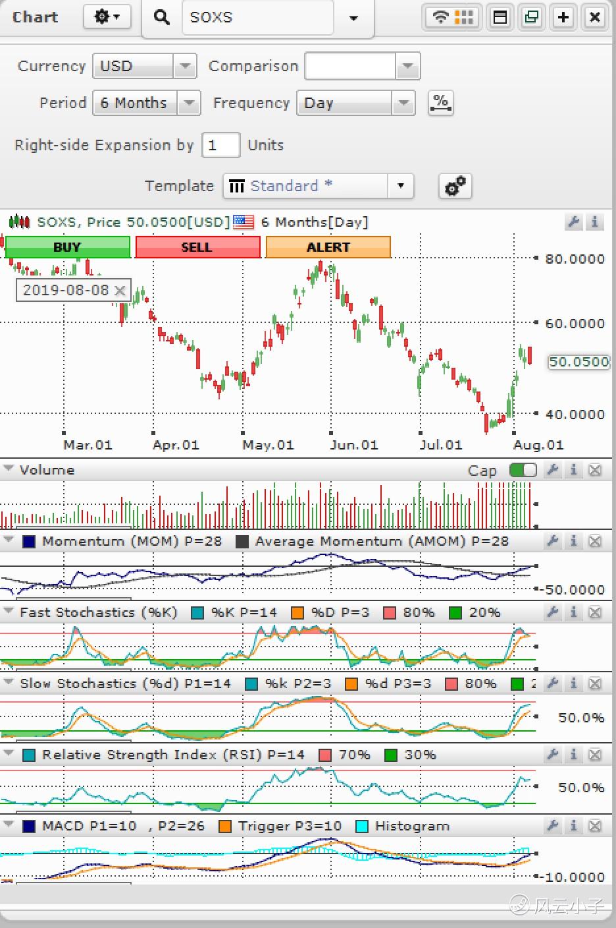This screenshot has width=616, height=928.
Task: Close the Slow Stochastics panel
Action: coord(595,683)
